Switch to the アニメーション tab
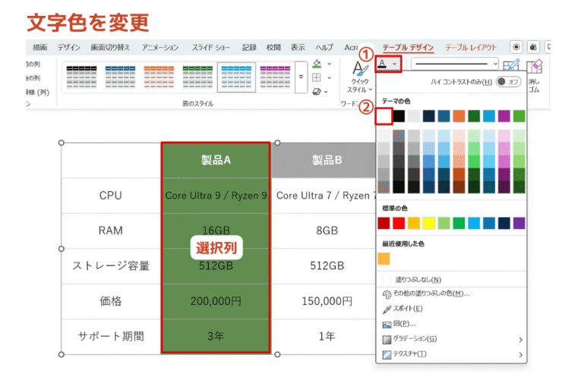The width and height of the screenshot is (562, 383). click(160, 47)
